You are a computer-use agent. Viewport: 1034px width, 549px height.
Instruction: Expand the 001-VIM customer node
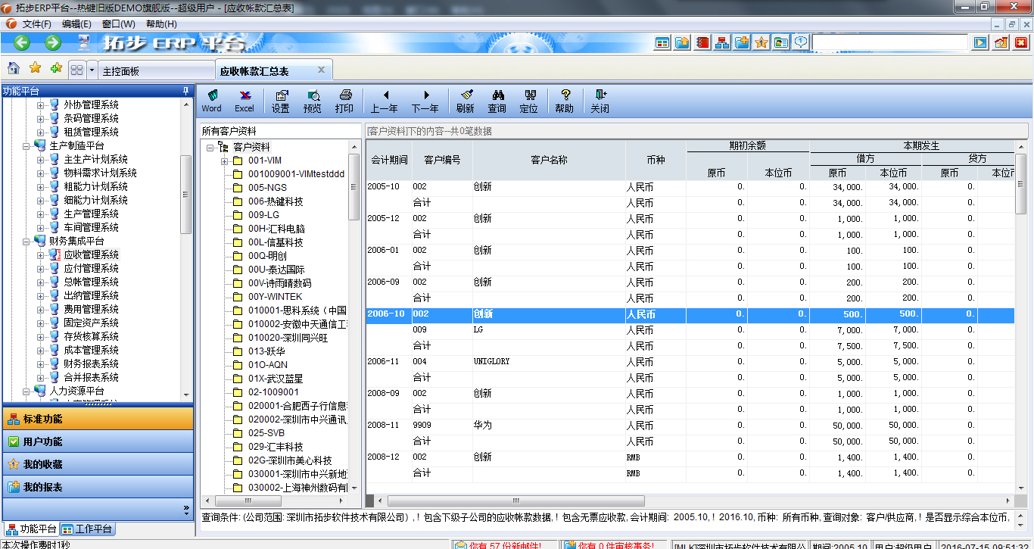click(225, 161)
